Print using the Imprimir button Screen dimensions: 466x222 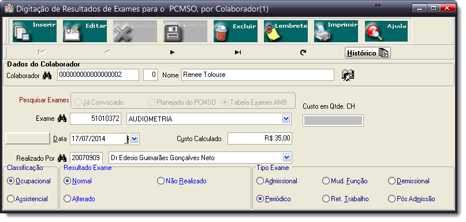tap(336, 31)
